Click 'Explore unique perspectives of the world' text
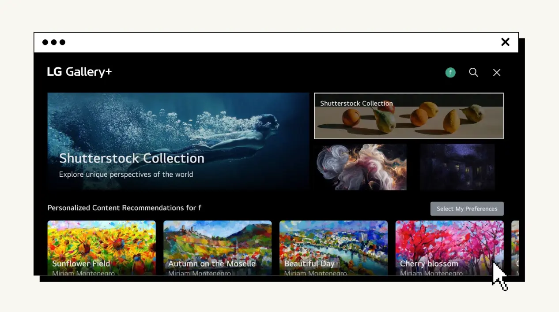559x312 pixels. point(126,175)
